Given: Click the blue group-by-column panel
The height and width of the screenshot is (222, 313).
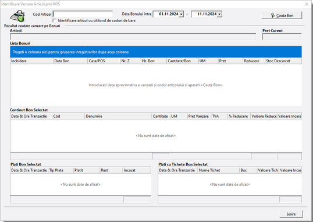Looking at the screenshot, I should 156,52.
